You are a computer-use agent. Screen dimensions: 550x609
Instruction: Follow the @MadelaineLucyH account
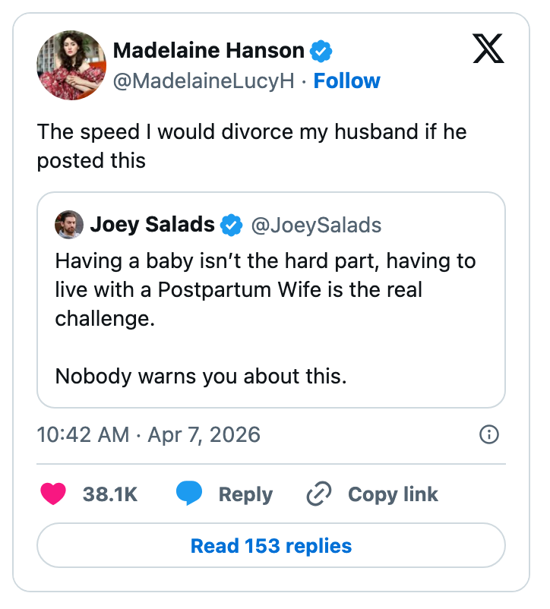click(x=346, y=81)
